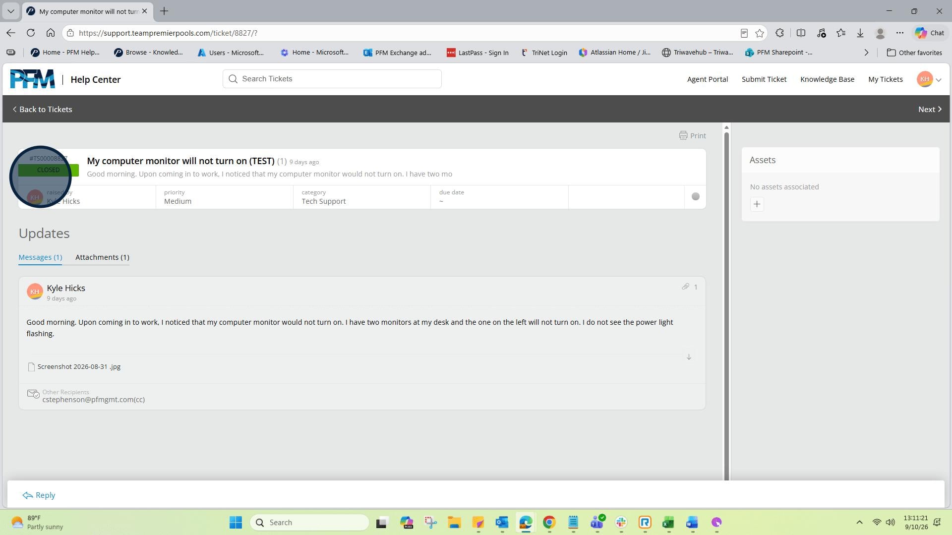Viewport: 952px width, 535px height.
Task: Open My Tickets
Action: click(885, 79)
